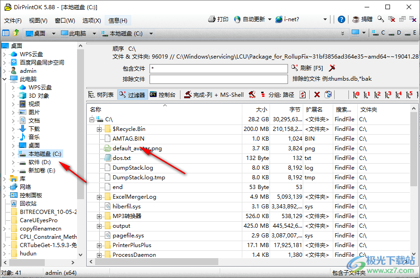This screenshot has height=278, width=420.
Task: Click the 打印 print icon
Action: point(212,19)
